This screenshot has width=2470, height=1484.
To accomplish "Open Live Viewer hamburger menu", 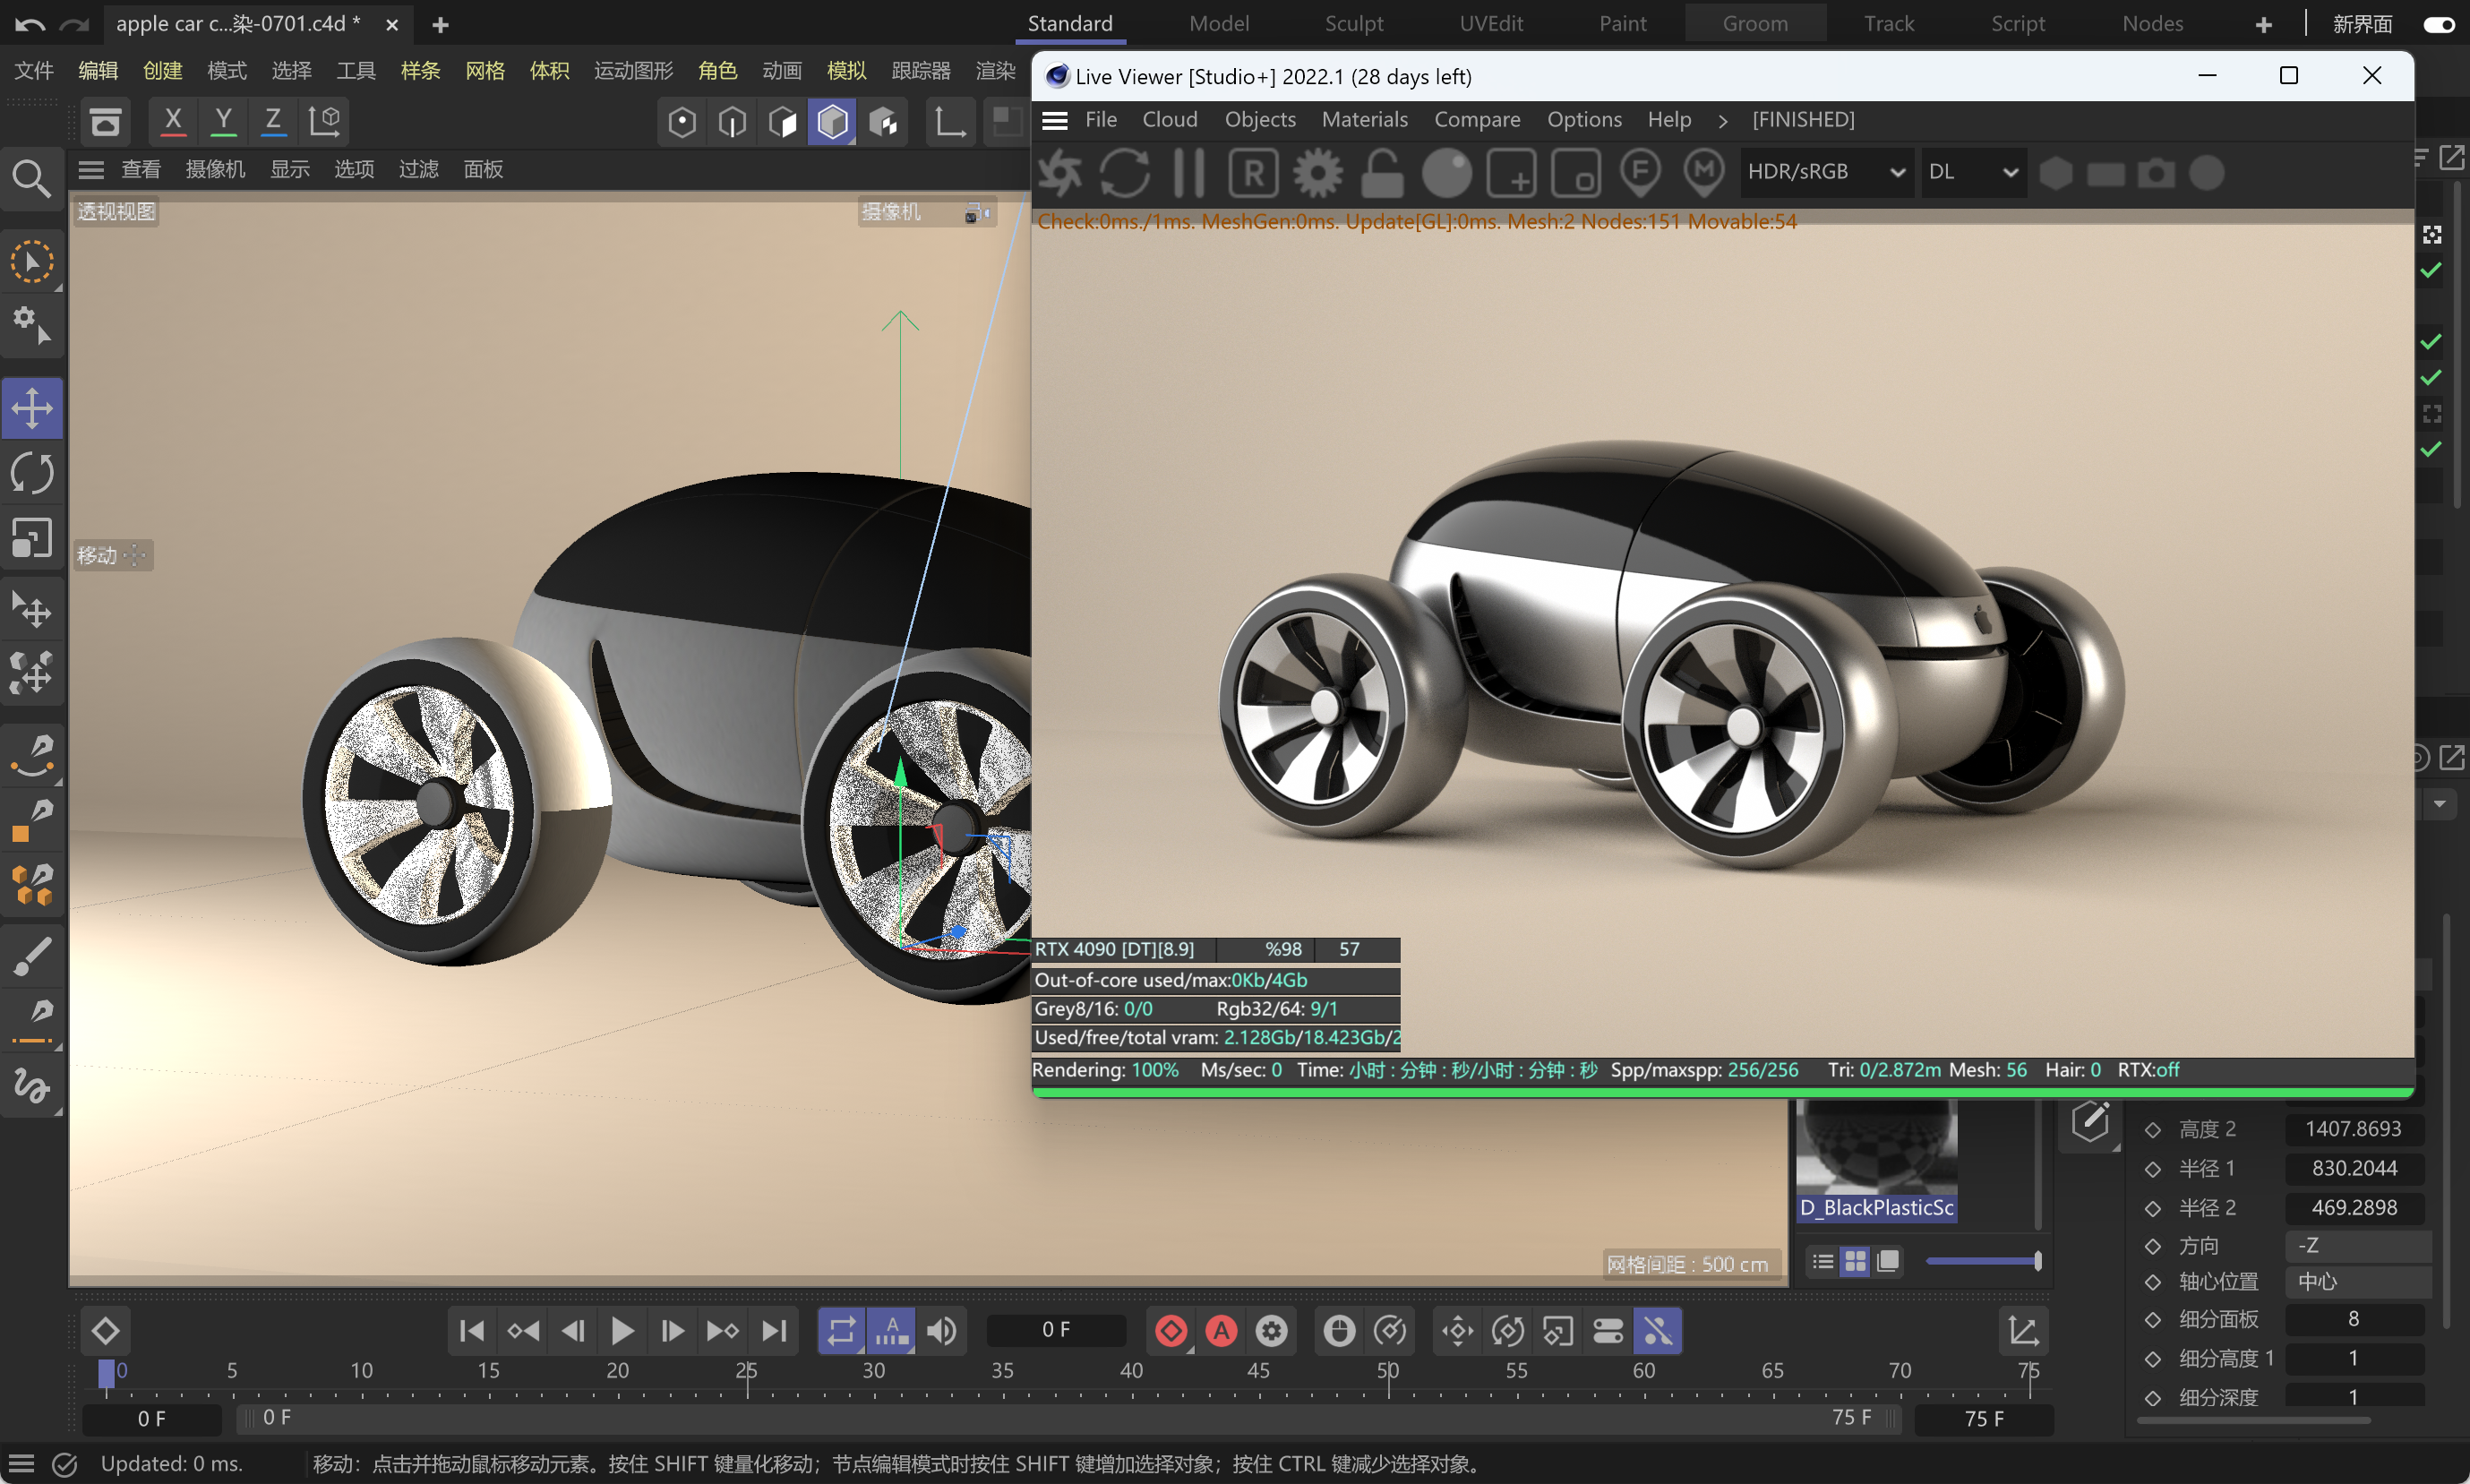I will (1055, 120).
